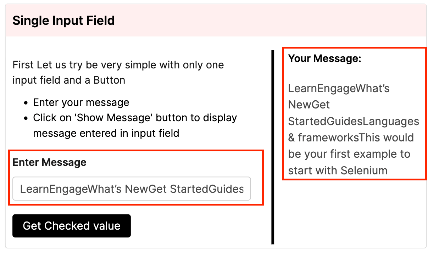Viewport: 439px width, 258px height.
Task: Click the red-outlined Your Message panel
Action: (x=354, y=113)
